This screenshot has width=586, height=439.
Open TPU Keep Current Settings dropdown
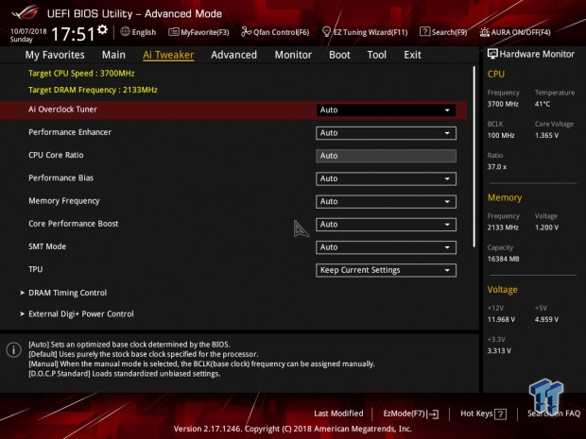(386, 270)
